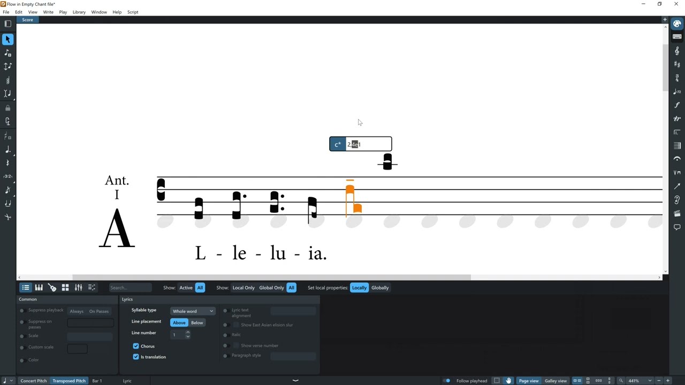Viewport: 685px width, 385px height.
Task: Open the Write menu
Action: [x=48, y=12]
